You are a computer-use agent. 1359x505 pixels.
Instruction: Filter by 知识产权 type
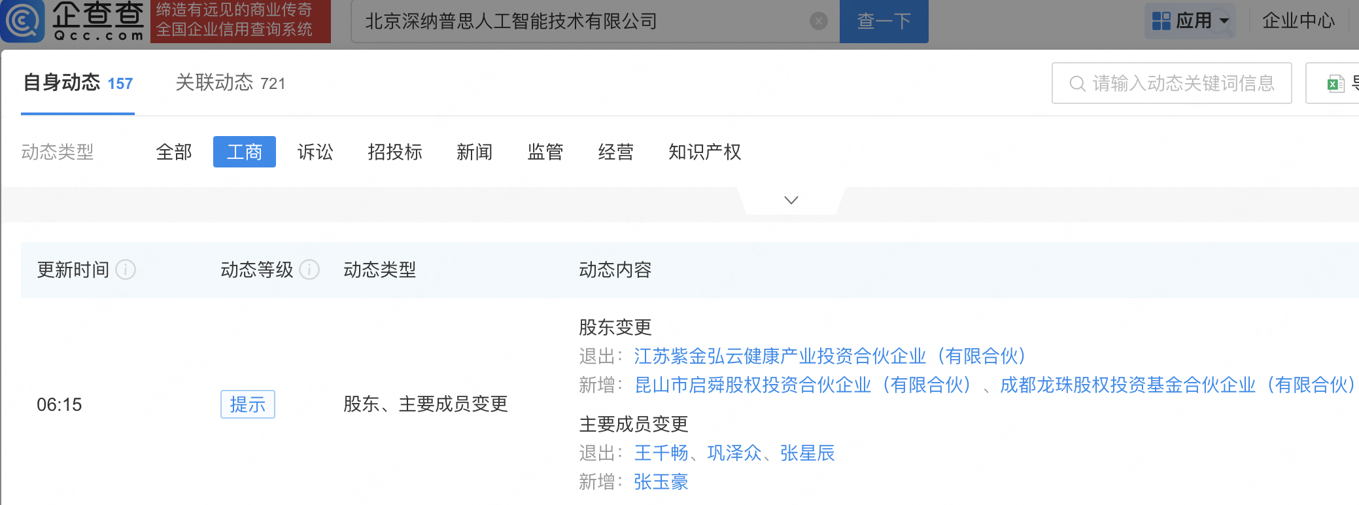point(704,152)
